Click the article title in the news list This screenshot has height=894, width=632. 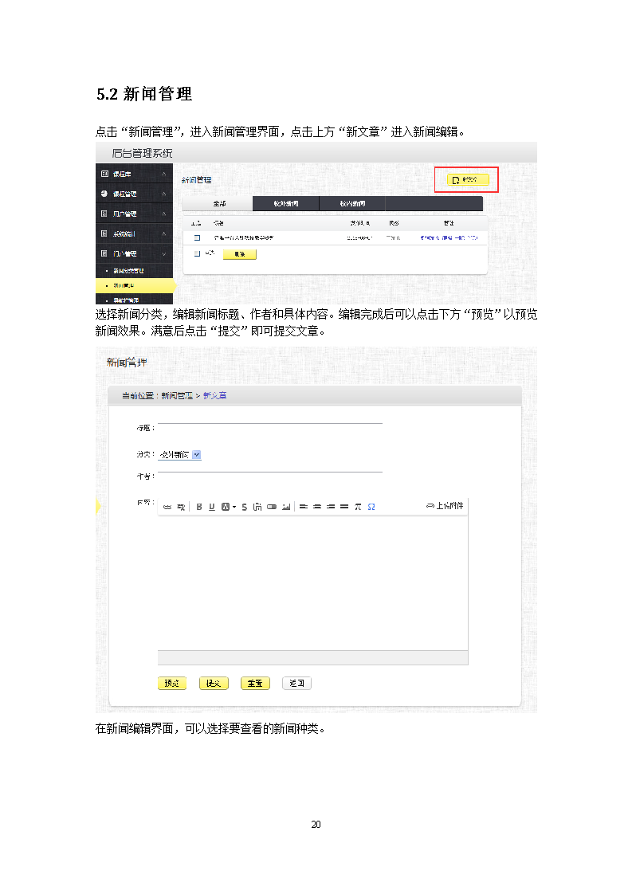pyautogui.click(x=244, y=237)
